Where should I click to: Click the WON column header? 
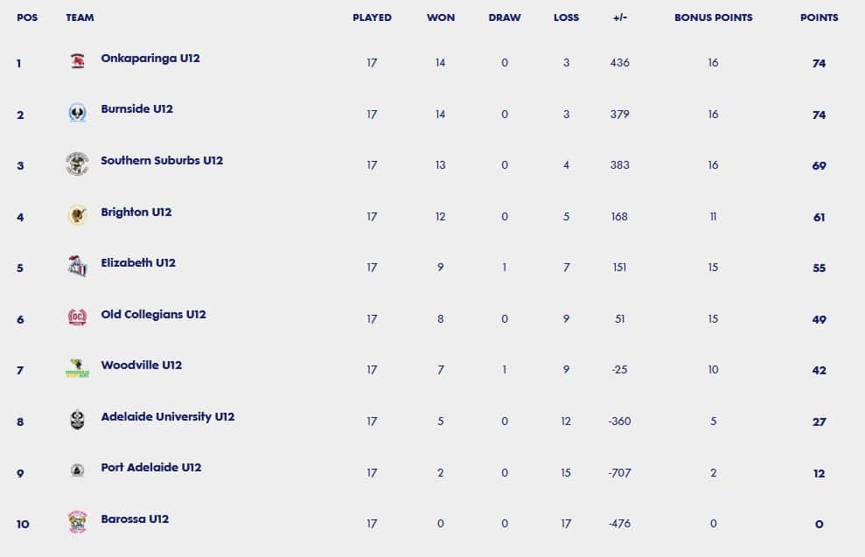[x=441, y=17]
